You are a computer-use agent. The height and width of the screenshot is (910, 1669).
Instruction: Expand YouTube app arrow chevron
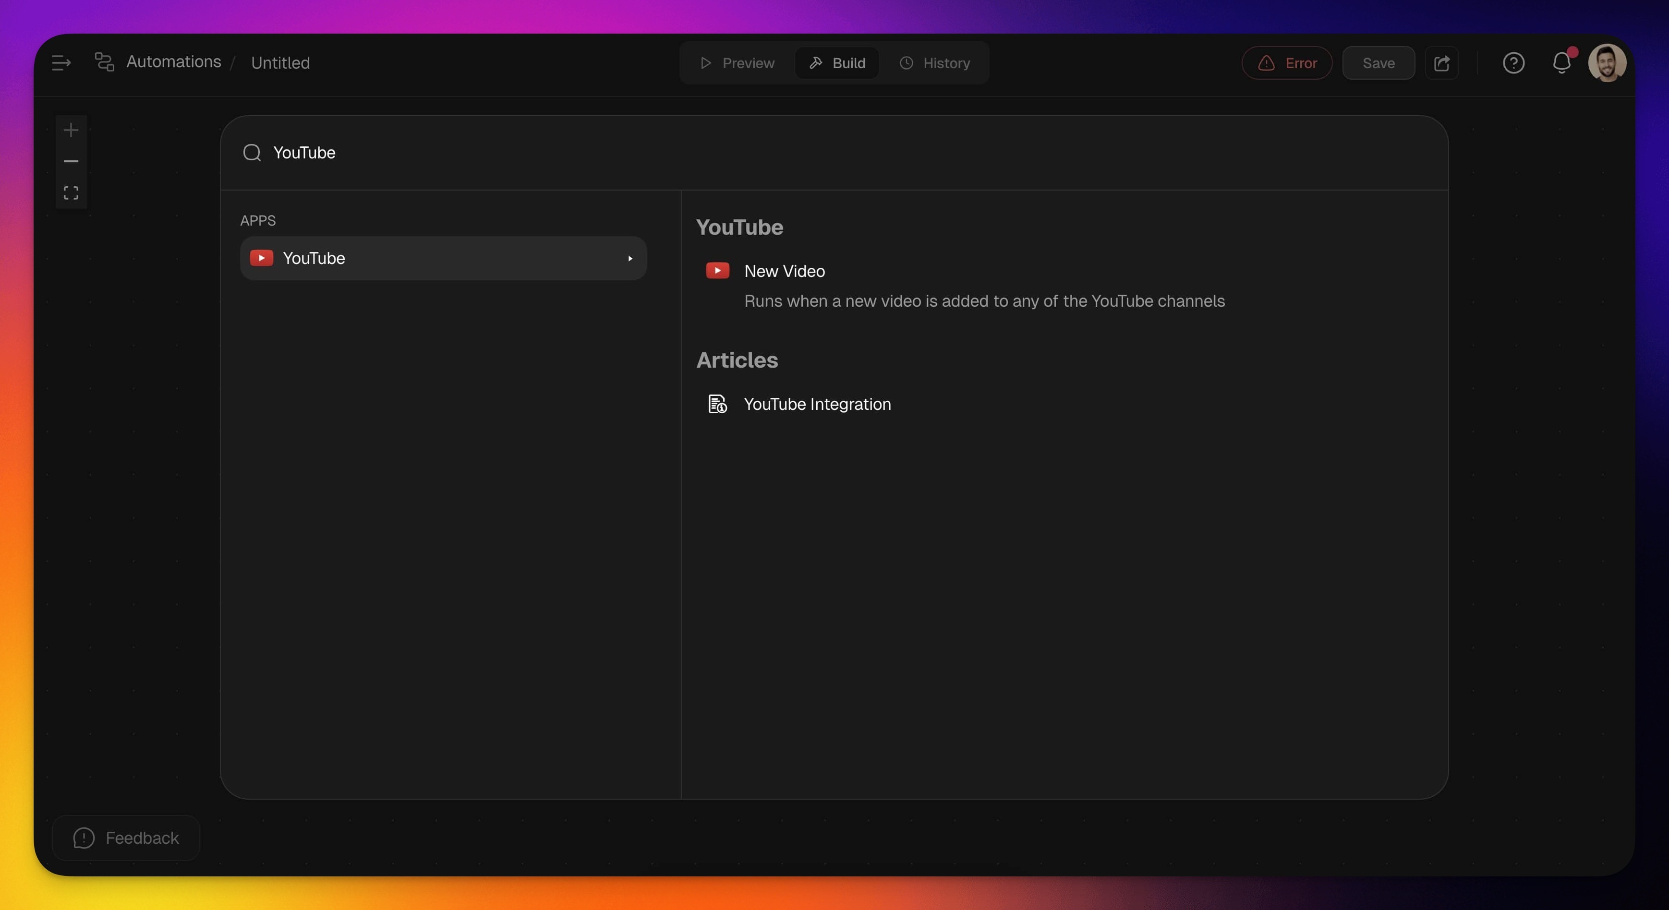tap(630, 258)
